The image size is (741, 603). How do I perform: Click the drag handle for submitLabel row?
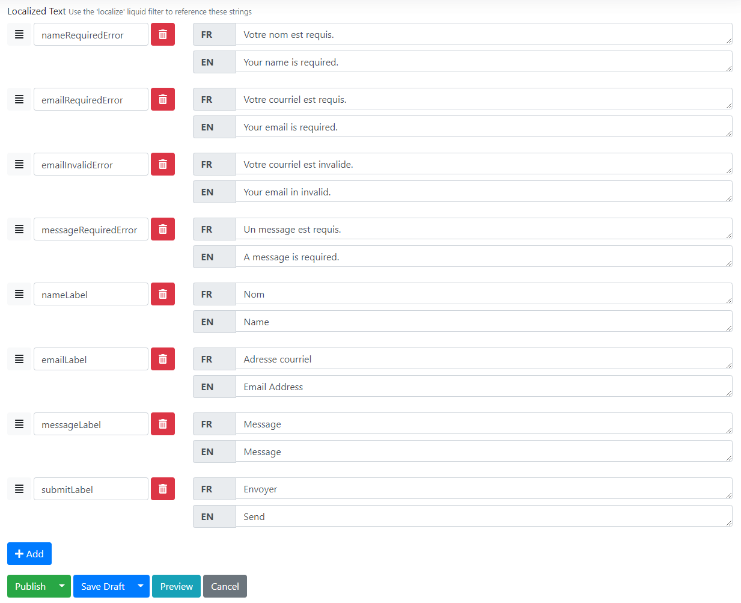click(19, 489)
